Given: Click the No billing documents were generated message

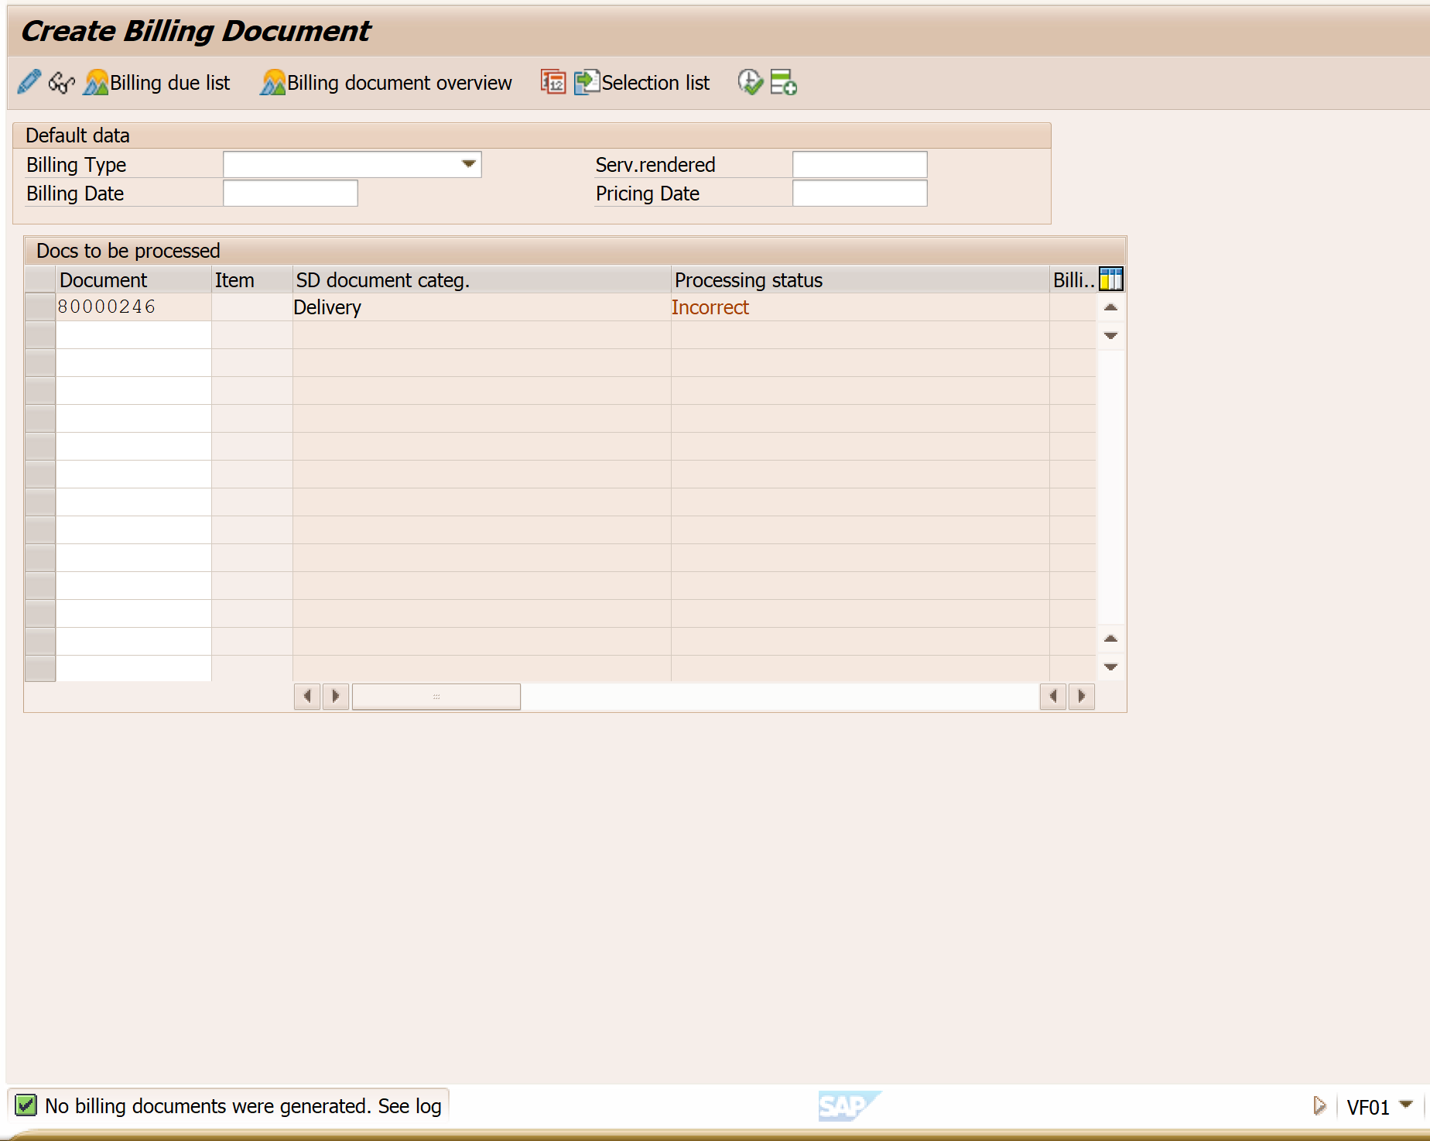Looking at the screenshot, I should (x=243, y=1105).
